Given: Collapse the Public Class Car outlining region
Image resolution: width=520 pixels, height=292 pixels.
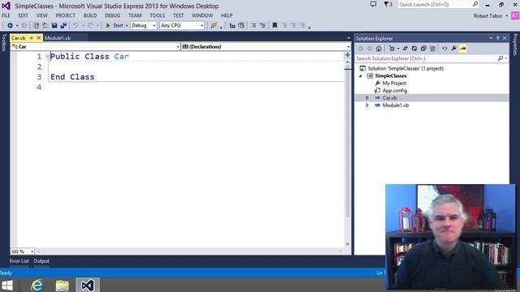Looking at the screenshot, I should [x=47, y=57].
